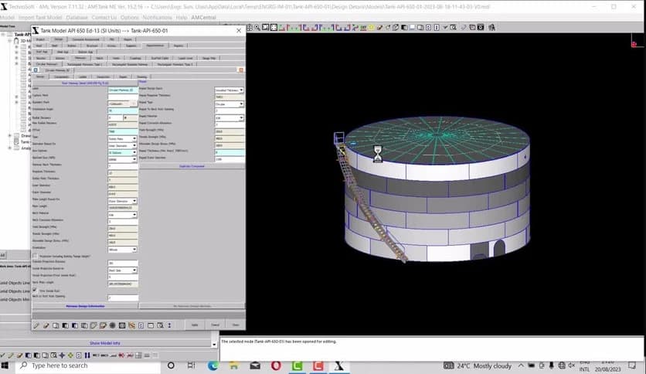646x374 pixels.
Task: Click the Orientation Angle input field
Action: (x=122, y=110)
